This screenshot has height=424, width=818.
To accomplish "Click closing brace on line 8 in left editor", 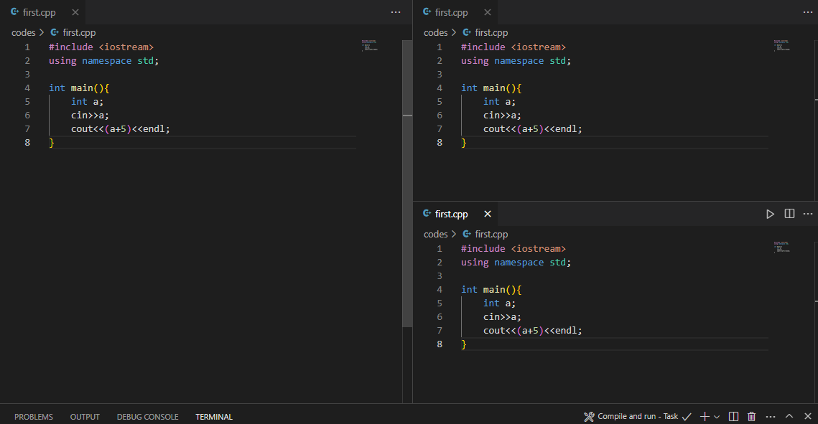I will coord(52,143).
